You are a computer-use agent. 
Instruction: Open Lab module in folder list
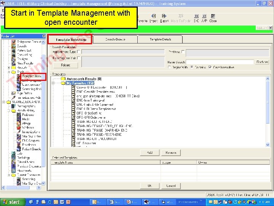click(19, 153)
